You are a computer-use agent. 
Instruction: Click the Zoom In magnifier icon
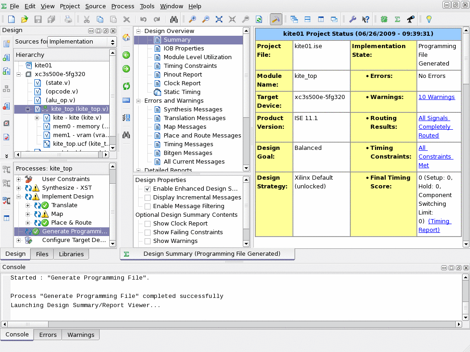point(192,19)
